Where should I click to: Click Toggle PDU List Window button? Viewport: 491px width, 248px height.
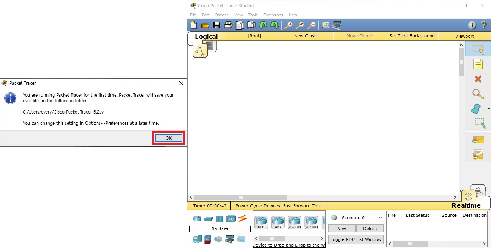click(356, 239)
